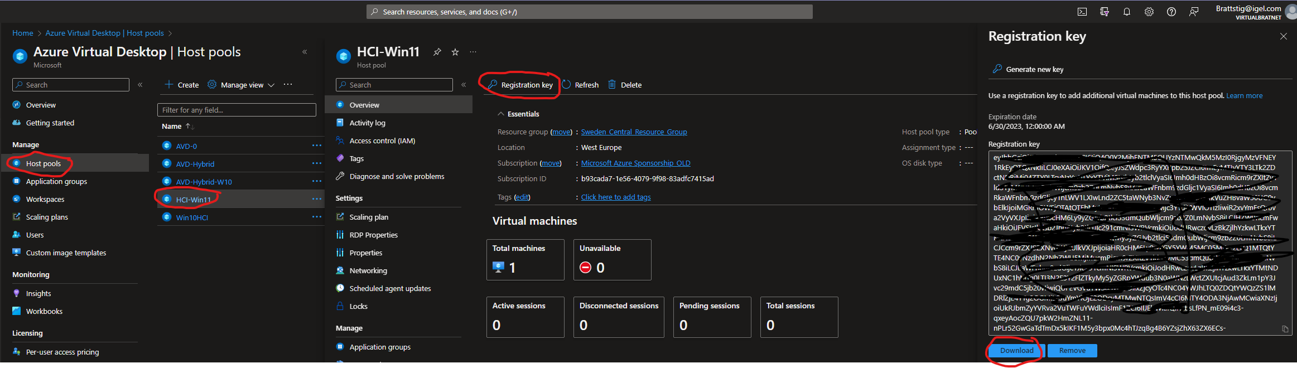Image resolution: width=1297 pixels, height=368 pixels.
Task: Go to Home breadcrumb
Action: click(23, 33)
